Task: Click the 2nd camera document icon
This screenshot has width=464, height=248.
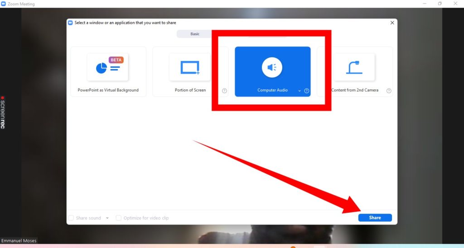Action: (354, 67)
